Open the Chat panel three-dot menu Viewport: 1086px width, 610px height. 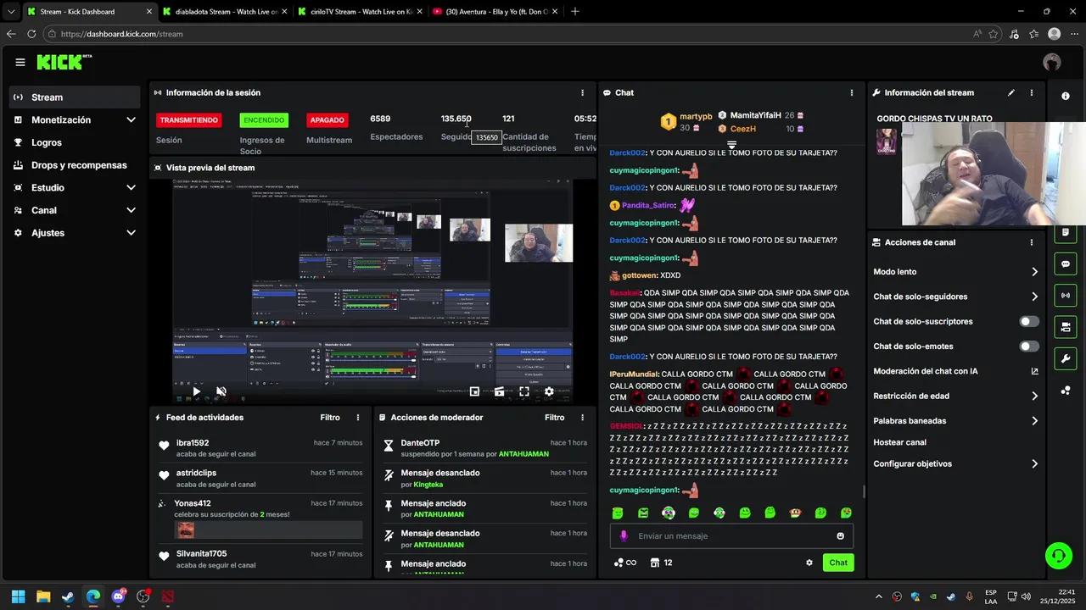coord(852,92)
